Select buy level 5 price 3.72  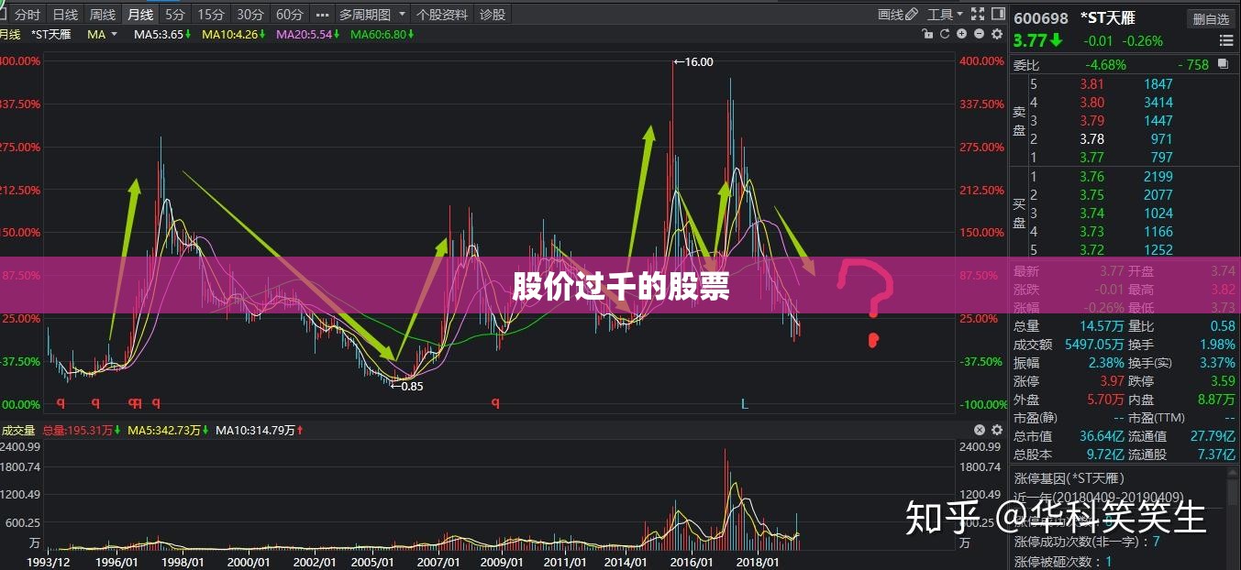coord(1091,250)
